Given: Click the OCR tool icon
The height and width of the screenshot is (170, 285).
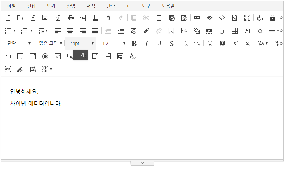Looking at the screenshot, I should [8, 69].
